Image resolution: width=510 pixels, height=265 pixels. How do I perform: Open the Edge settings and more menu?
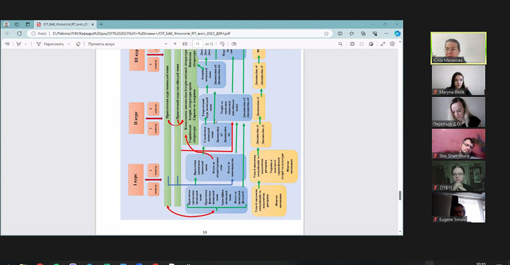(386, 33)
